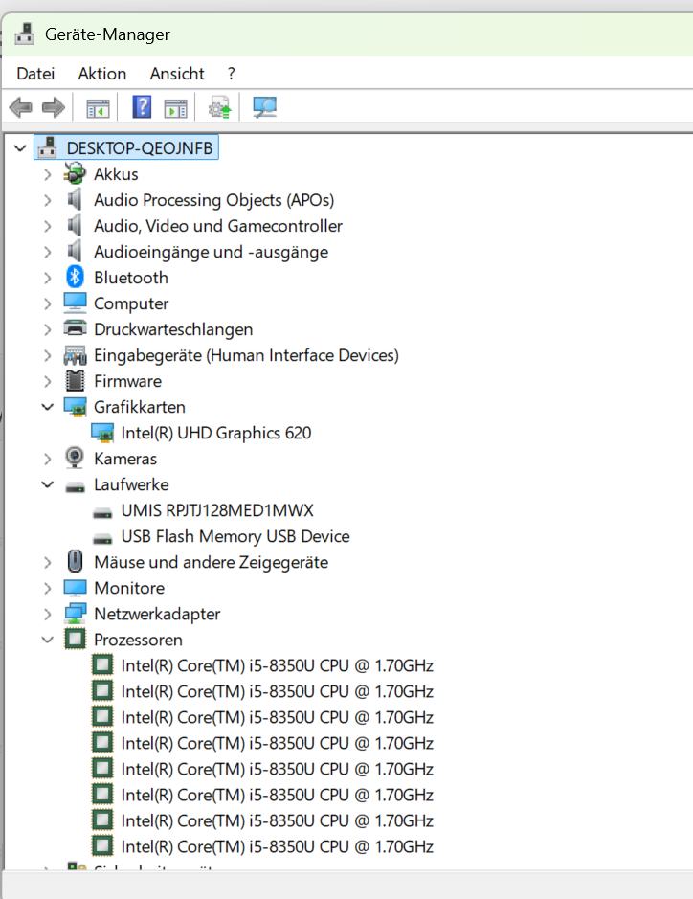Click the mouse icon beside Mäuse

tap(75, 561)
